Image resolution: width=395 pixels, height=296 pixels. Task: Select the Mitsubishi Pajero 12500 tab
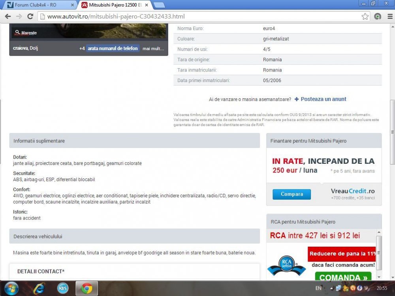pyautogui.click(x=115, y=5)
